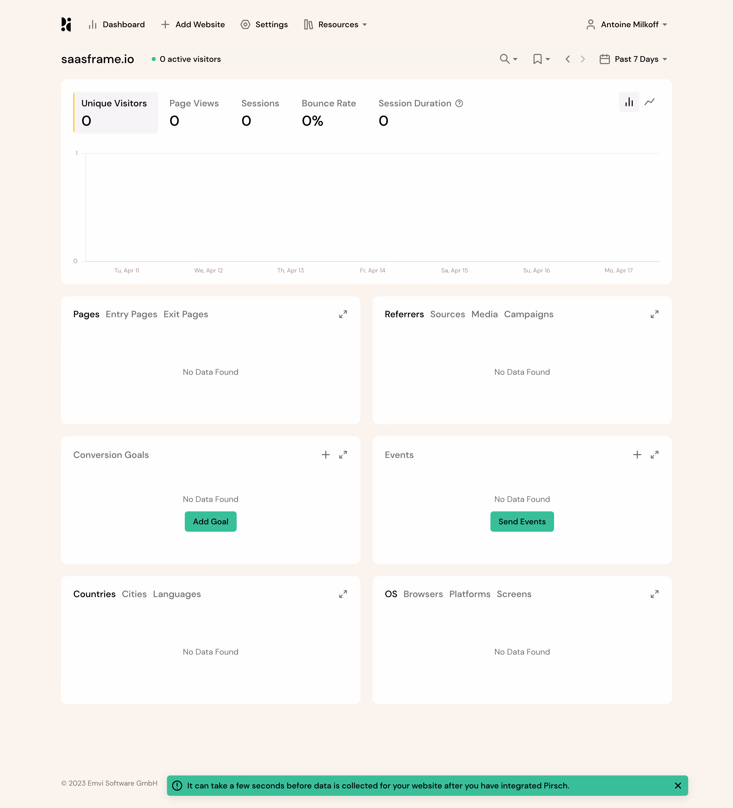The height and width of the screenshot is (808, 733).
Task: Switch to Sources tab
Action: pyautogui.click(x=447, y=314)
